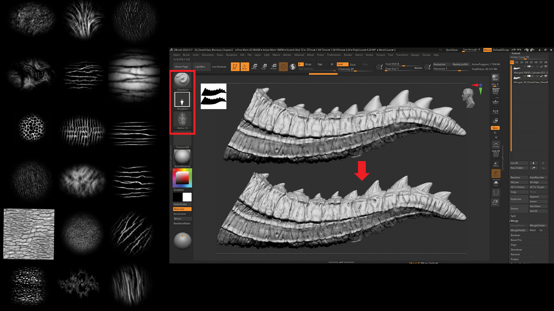Click the MergeSimilar button in SubTool

537,225
